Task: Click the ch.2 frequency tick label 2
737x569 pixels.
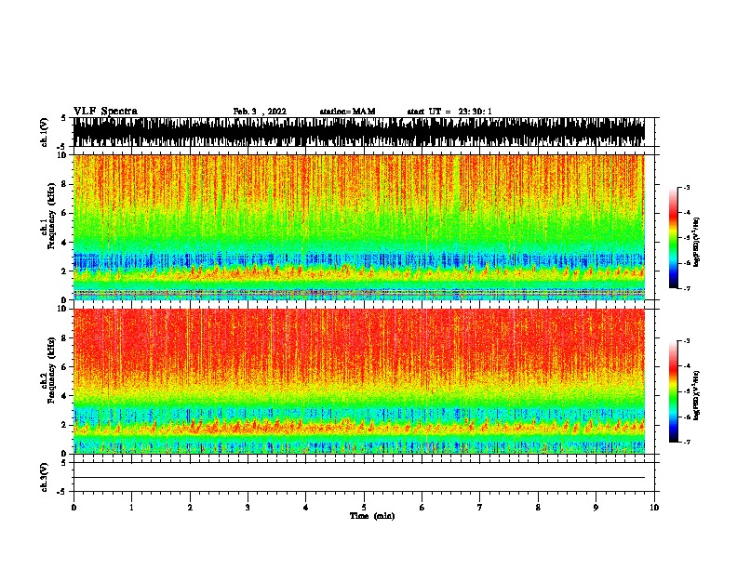Action: coord(66,425)
